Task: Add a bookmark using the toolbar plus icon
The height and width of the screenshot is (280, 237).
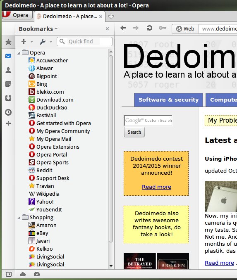Action: [x=24, y=42]
